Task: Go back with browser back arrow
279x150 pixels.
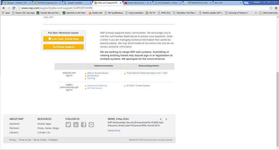Action: coord(4,8)
